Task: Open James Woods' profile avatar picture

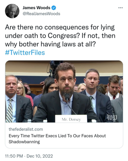Action: 12,11
